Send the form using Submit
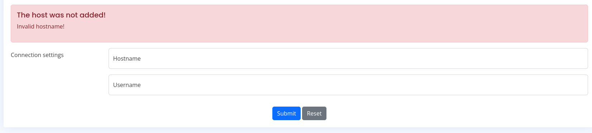 point(286,113)
